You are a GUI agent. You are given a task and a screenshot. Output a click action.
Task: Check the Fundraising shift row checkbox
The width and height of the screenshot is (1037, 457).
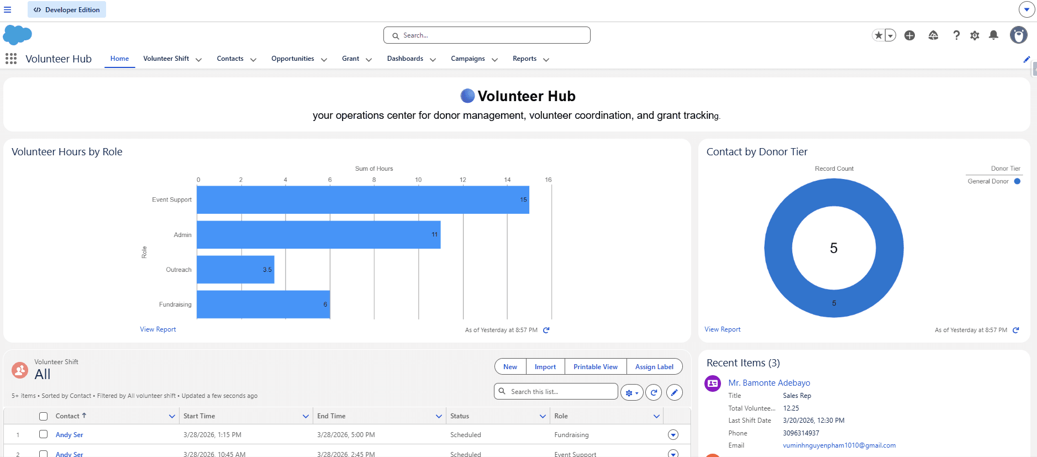(44, 434)
